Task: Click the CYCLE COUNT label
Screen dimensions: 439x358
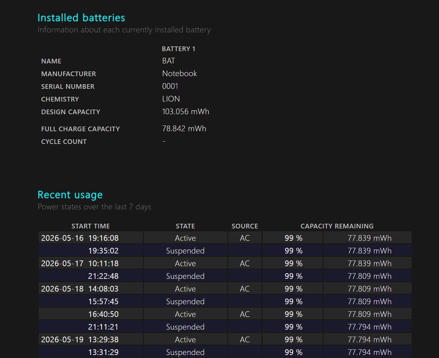Action: [x=64, y=142]
